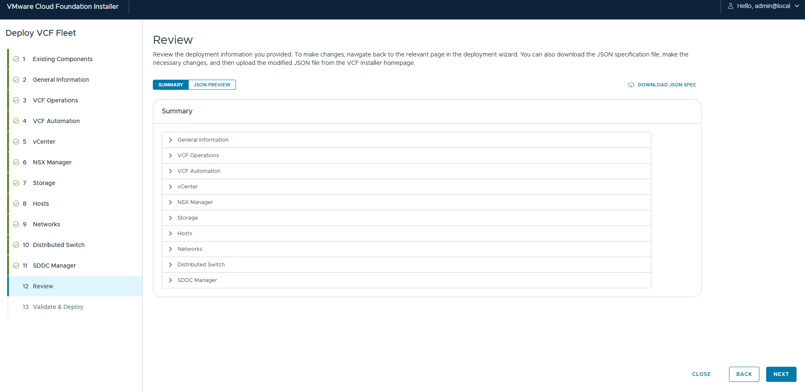
Task: Go back using the Back button
Action: 744,374
